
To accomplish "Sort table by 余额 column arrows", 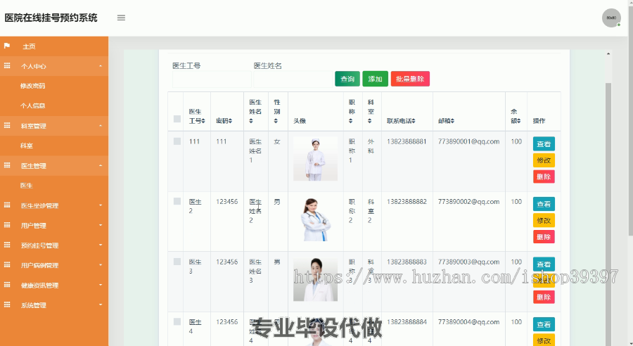I will [519, 121].
